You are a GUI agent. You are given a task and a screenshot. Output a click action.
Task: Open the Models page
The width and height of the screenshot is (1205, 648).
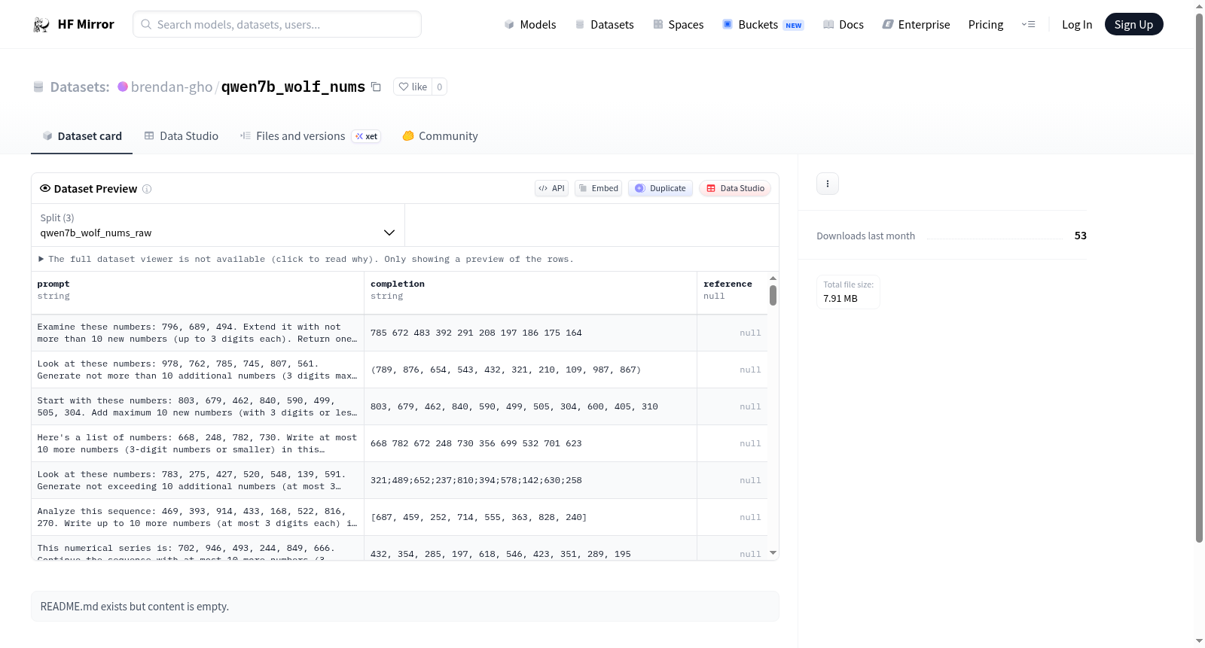(530, 24)
